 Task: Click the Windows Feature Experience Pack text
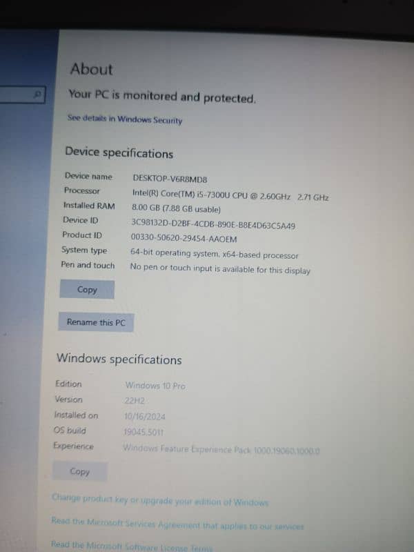(x=221, y=449)
